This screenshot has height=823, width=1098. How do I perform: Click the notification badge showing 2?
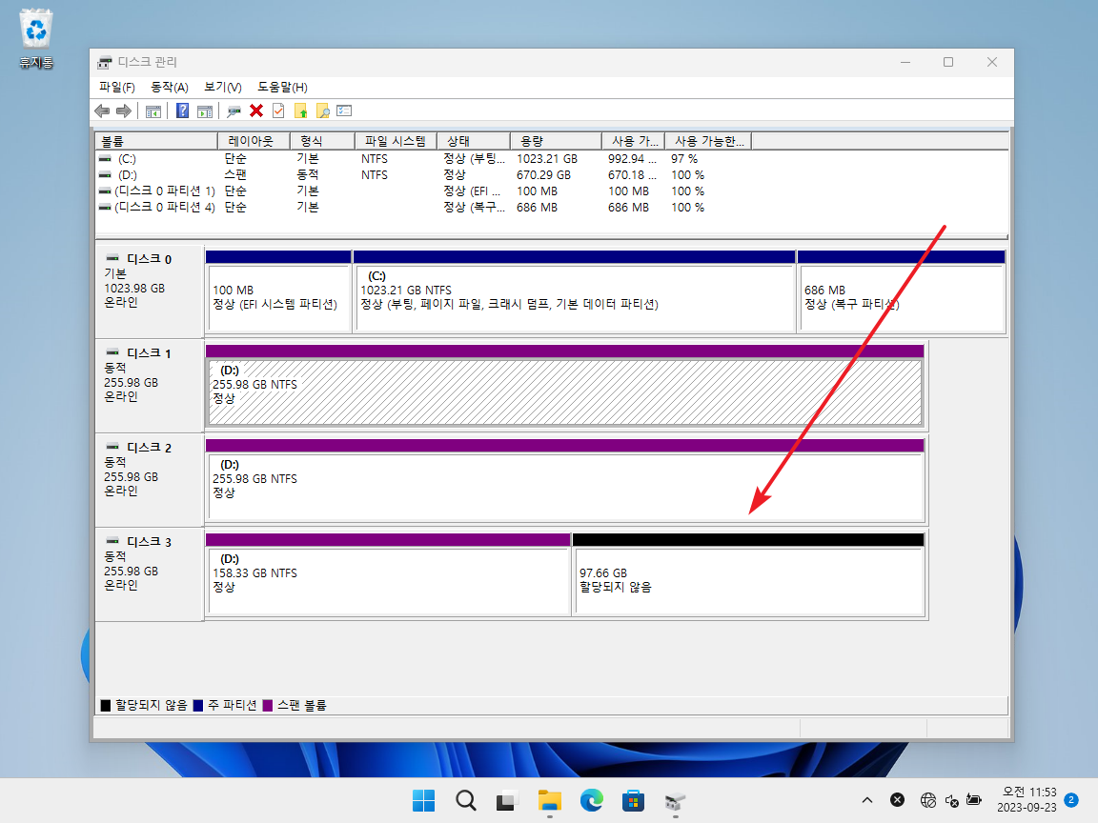pyautogui.click(x=1070, y=800)
